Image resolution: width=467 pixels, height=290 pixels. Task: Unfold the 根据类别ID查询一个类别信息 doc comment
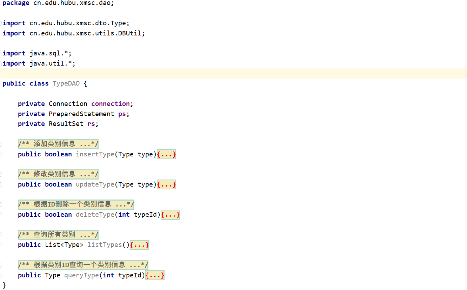pyautogui.click(x=83, y=265)
